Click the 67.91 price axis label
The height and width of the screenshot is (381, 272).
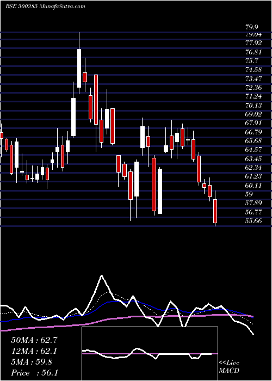coord(254,123)
